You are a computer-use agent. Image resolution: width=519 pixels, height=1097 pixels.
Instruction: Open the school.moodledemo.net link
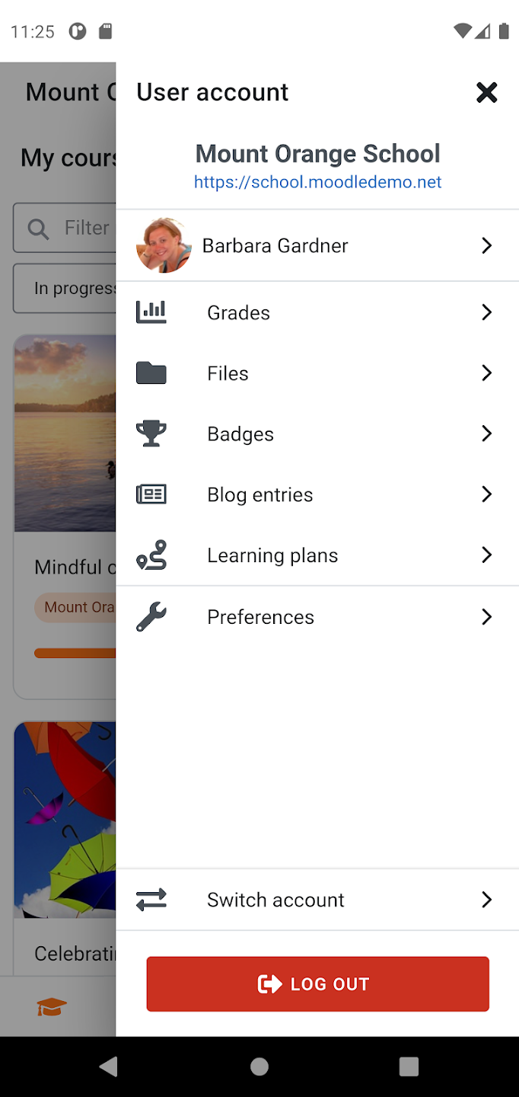317,182
